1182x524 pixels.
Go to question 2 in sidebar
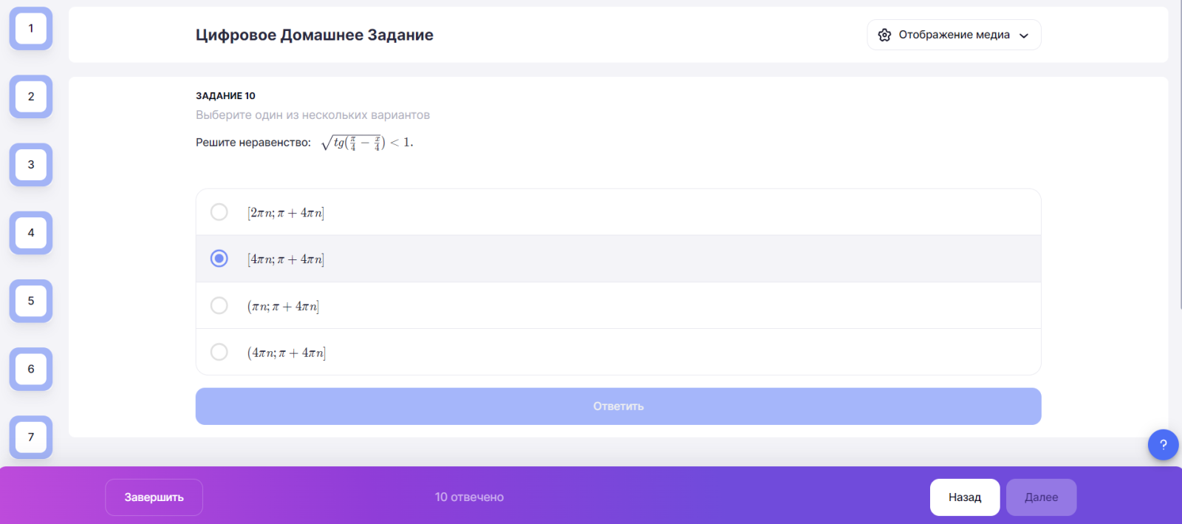pyautogui.click(x=31, y=96)
